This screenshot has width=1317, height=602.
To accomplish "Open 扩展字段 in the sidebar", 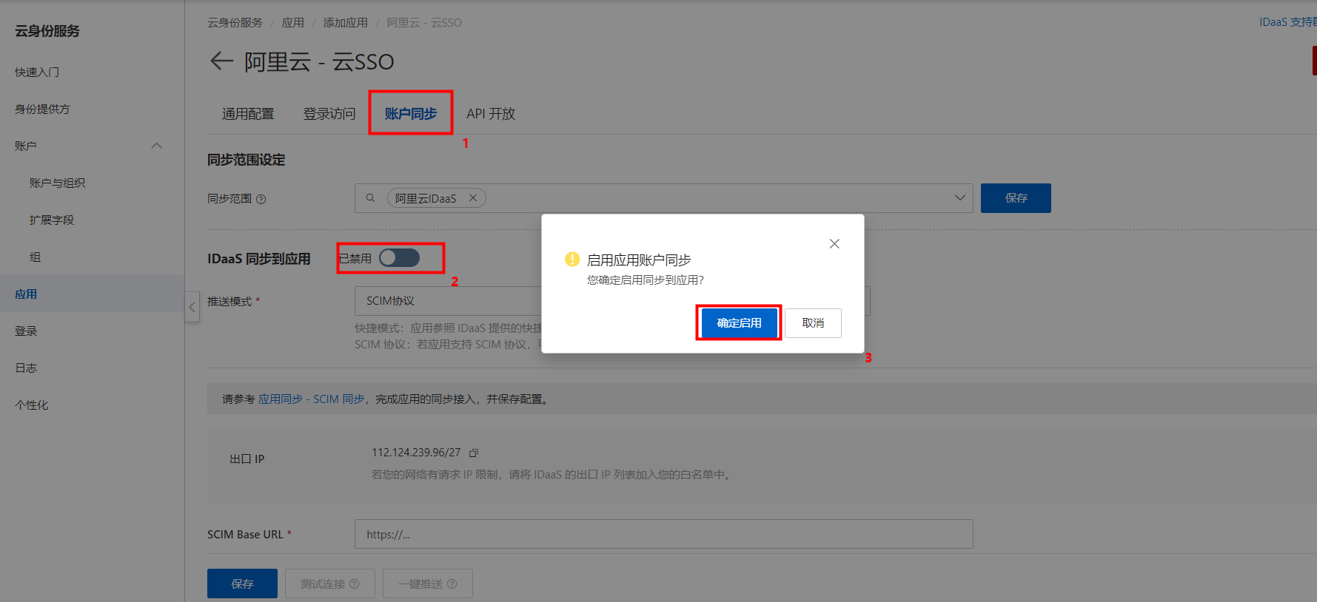I will (52, 220).
